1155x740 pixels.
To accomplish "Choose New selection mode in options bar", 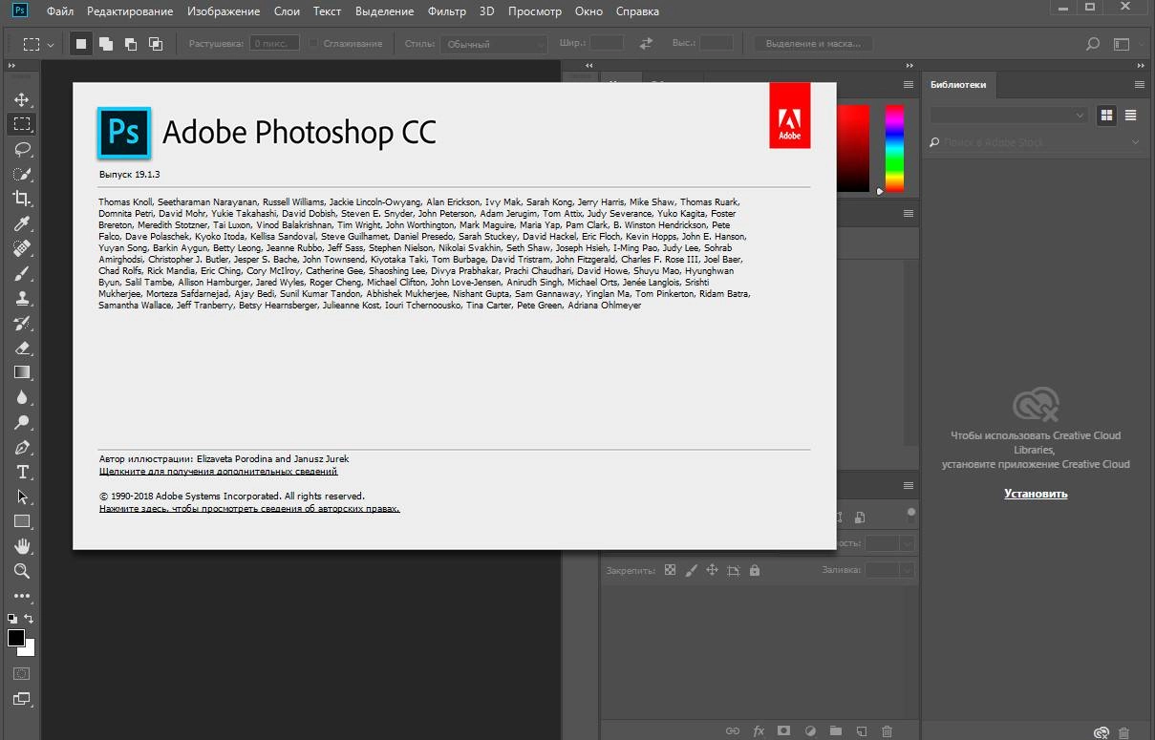I will click(x=81, y=44).
